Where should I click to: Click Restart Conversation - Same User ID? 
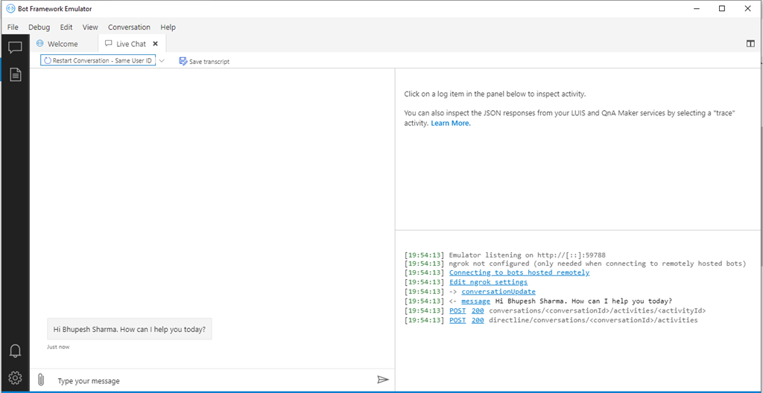(98, 61)
